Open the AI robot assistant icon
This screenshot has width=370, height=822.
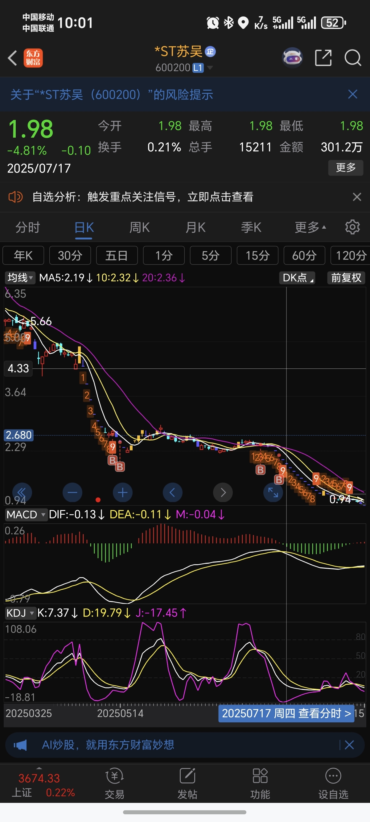pyautogui.click(x=293, y=58)
